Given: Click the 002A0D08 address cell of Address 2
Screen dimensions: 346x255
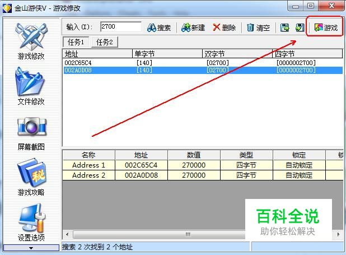Looking at the screenshot, I should pyautogui.click(x=141, y=175).
